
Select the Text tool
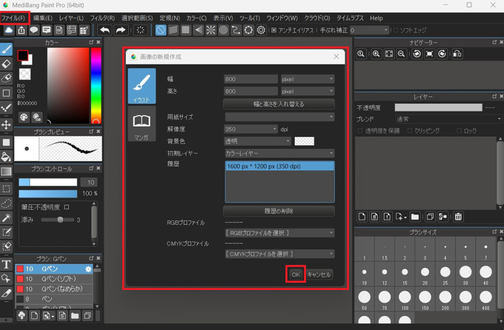pos(6,264)
